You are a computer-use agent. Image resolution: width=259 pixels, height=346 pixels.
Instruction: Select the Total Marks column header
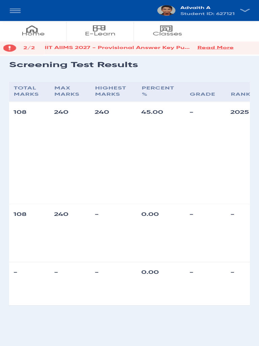(x=26, y=91)
